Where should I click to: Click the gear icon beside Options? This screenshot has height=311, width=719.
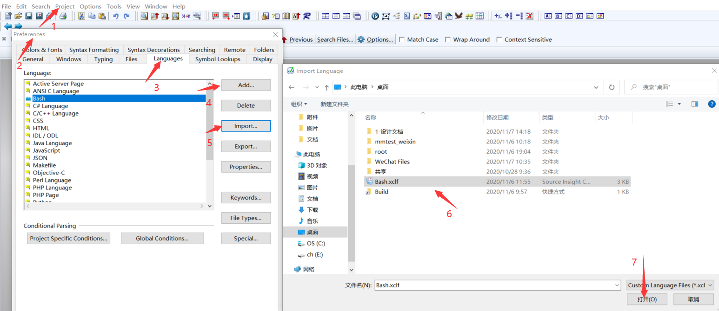(x=361, y=39)
